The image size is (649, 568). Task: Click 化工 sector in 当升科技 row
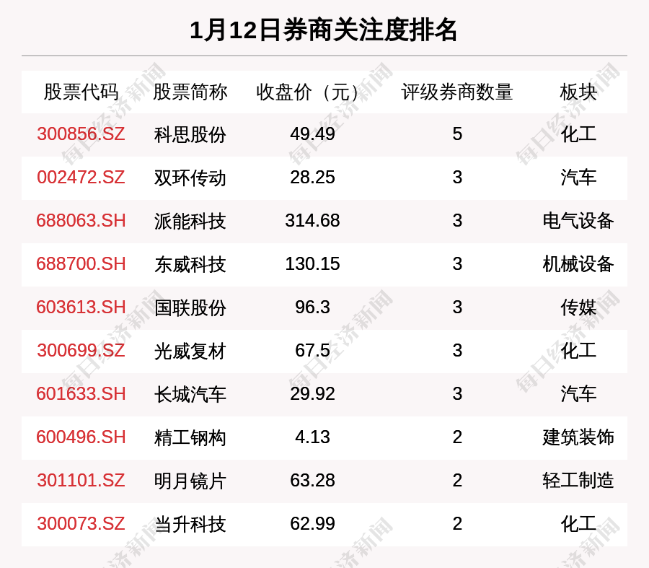(x=578, y=524)
